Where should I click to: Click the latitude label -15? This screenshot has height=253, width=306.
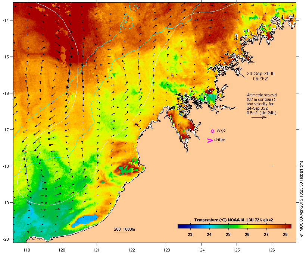pyautogui.click(x=6, y=57)
